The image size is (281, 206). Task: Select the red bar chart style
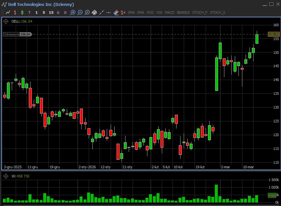tap(15, 12)
